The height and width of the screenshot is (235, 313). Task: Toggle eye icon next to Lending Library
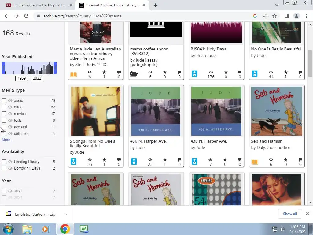(10, 162)
